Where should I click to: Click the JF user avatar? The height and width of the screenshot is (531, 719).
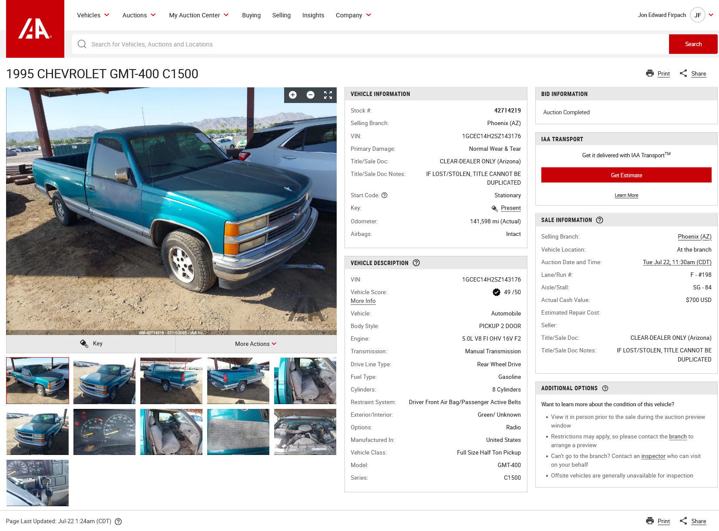(x=698, y=15)
